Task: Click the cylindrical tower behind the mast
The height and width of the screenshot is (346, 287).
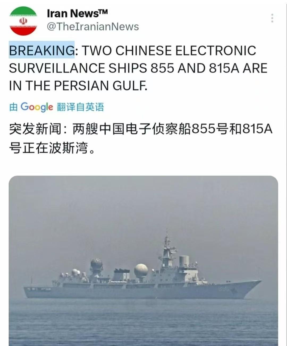Action: click(x=184, y=261)
